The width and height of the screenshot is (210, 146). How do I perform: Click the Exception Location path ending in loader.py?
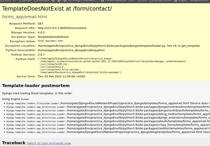(119, 46)
